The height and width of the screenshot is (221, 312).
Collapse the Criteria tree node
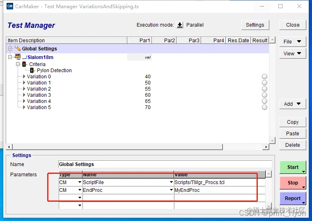pyautogui.click(x=18, y=64)
